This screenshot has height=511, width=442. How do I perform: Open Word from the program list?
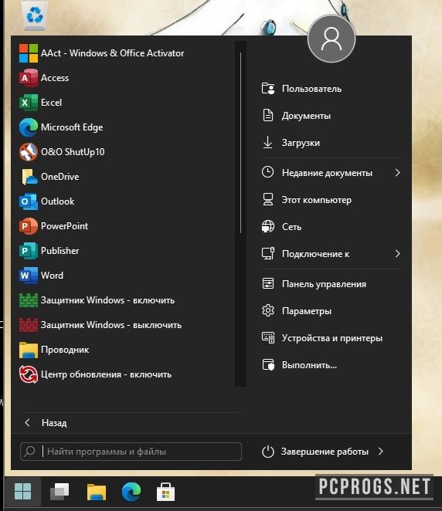pos(41,276)
